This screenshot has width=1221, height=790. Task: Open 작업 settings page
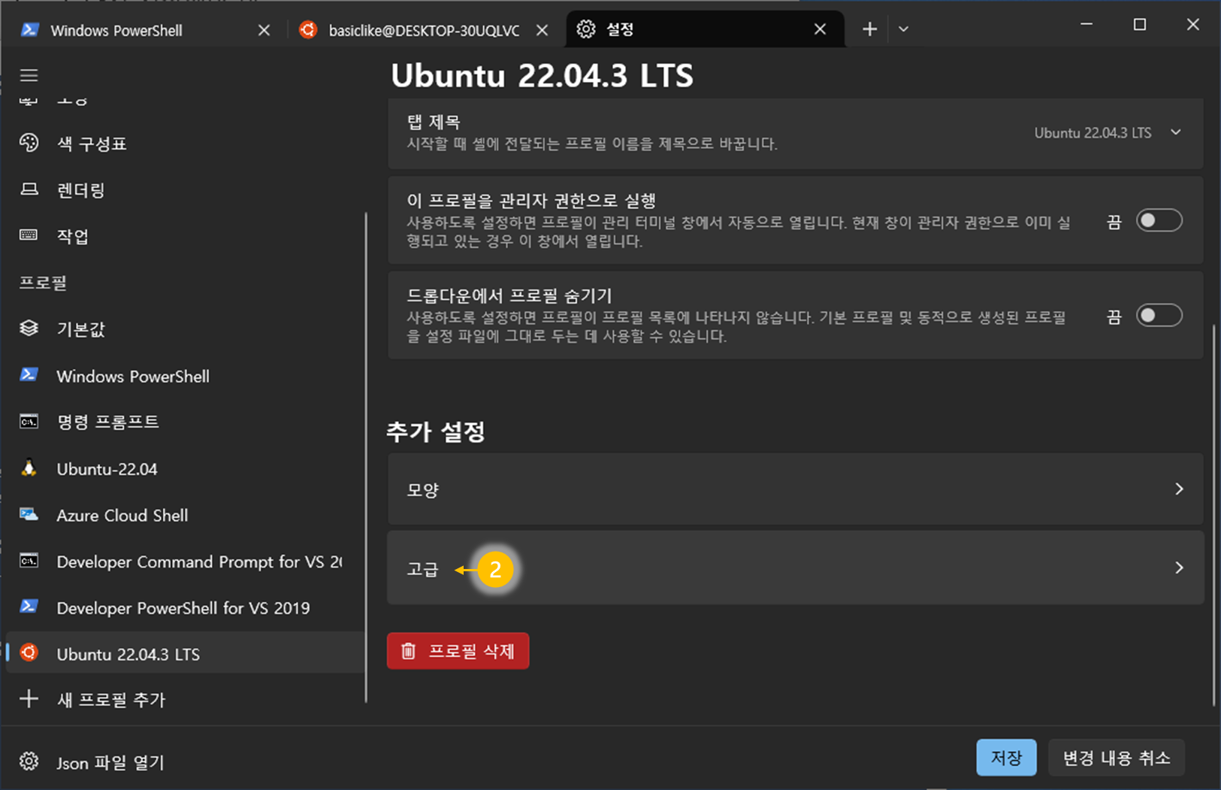click(x=184, y=236)
